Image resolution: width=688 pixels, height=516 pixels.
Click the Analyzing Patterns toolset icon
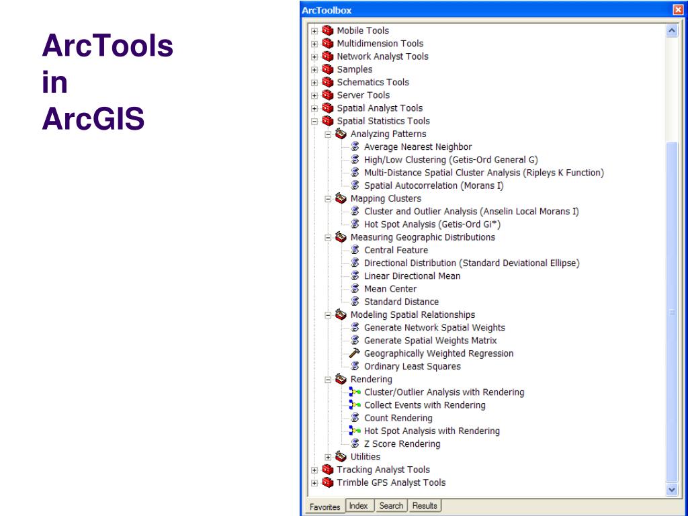pyautogui.click(x=341, y=134)
